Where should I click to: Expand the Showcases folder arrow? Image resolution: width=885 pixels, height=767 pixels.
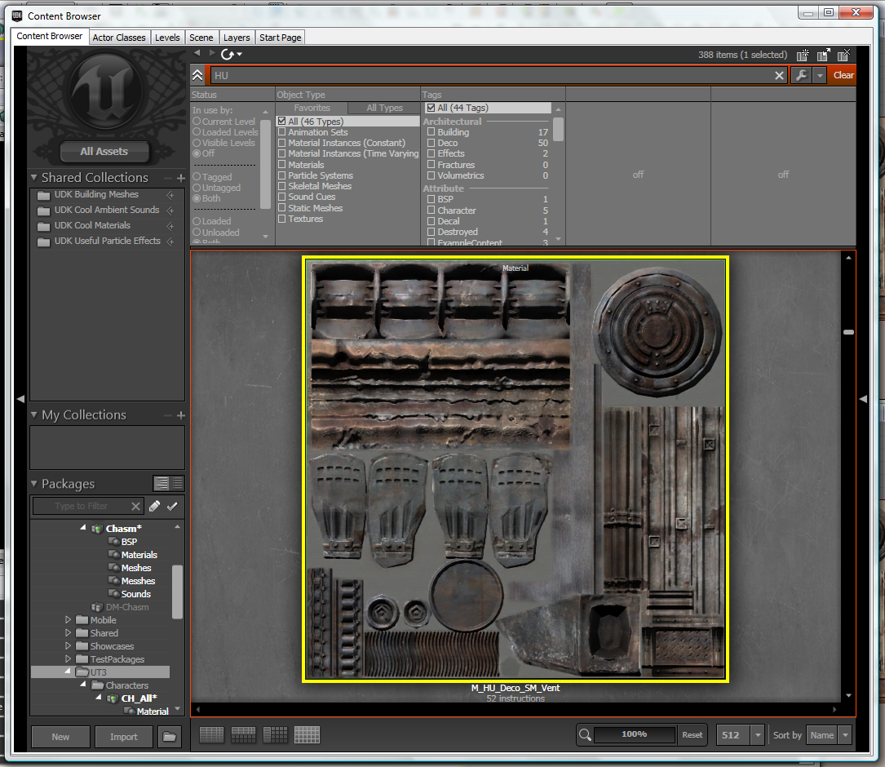pyautogui.click(x=69, y=646)
